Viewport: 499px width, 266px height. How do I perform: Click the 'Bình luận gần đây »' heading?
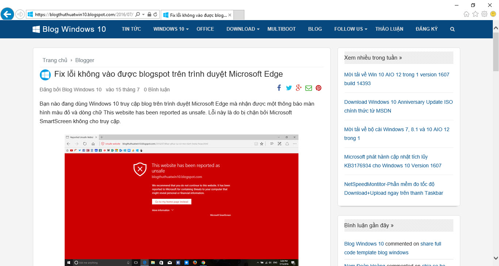pyautogui.click(x=369, y=225)
